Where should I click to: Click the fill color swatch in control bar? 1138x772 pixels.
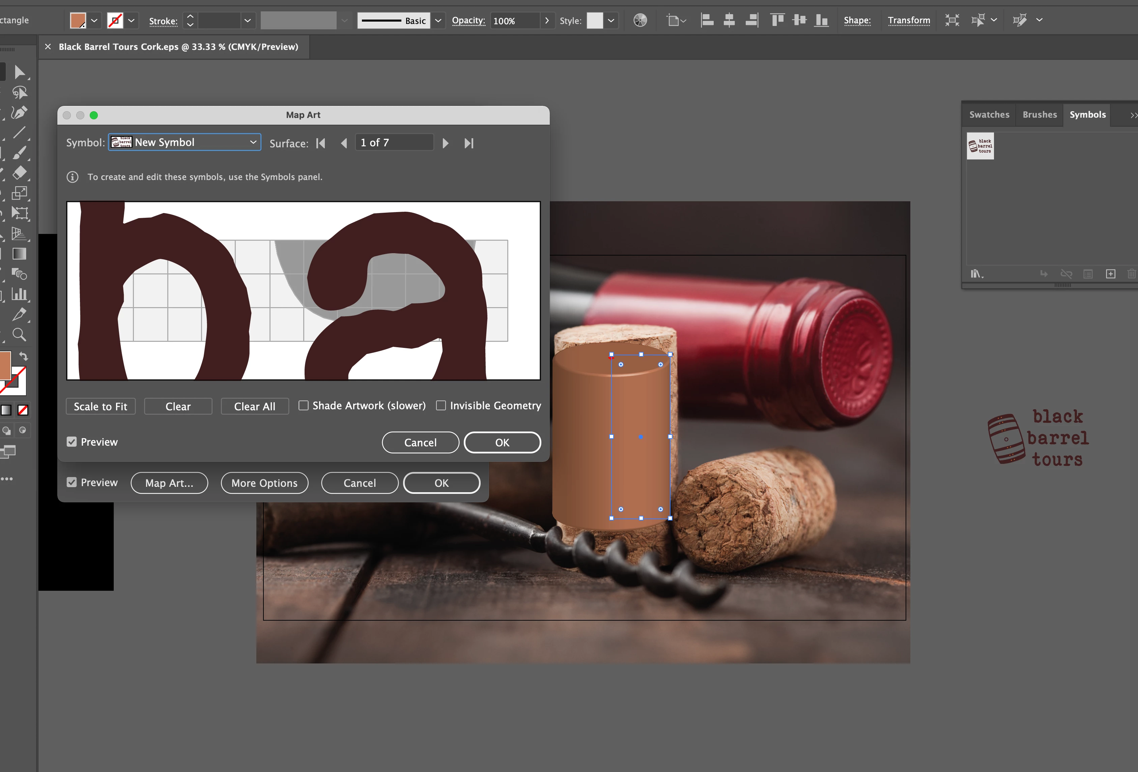coord(78,21)
